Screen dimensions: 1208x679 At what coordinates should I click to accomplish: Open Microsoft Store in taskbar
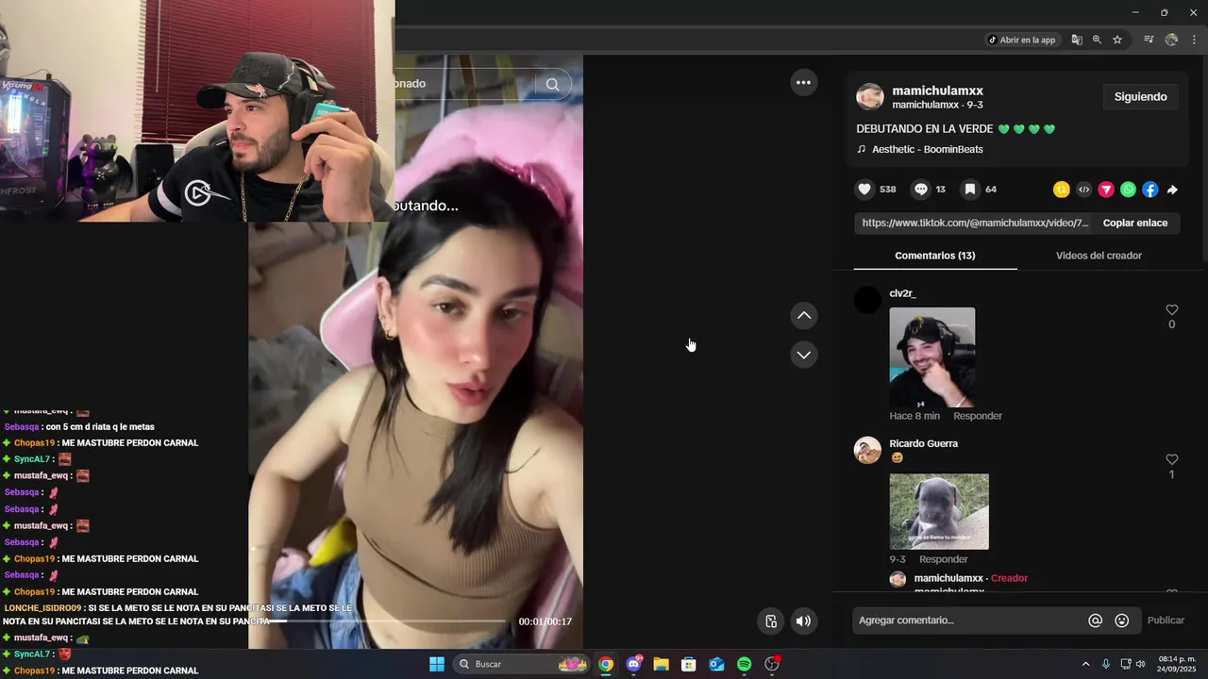pyautogui.click(x=689, y=664)
